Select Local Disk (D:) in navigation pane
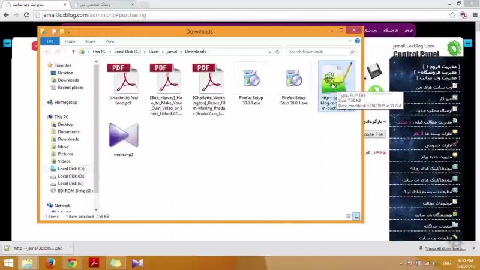The width and height of the screenshot is (480, 270). 71,176
